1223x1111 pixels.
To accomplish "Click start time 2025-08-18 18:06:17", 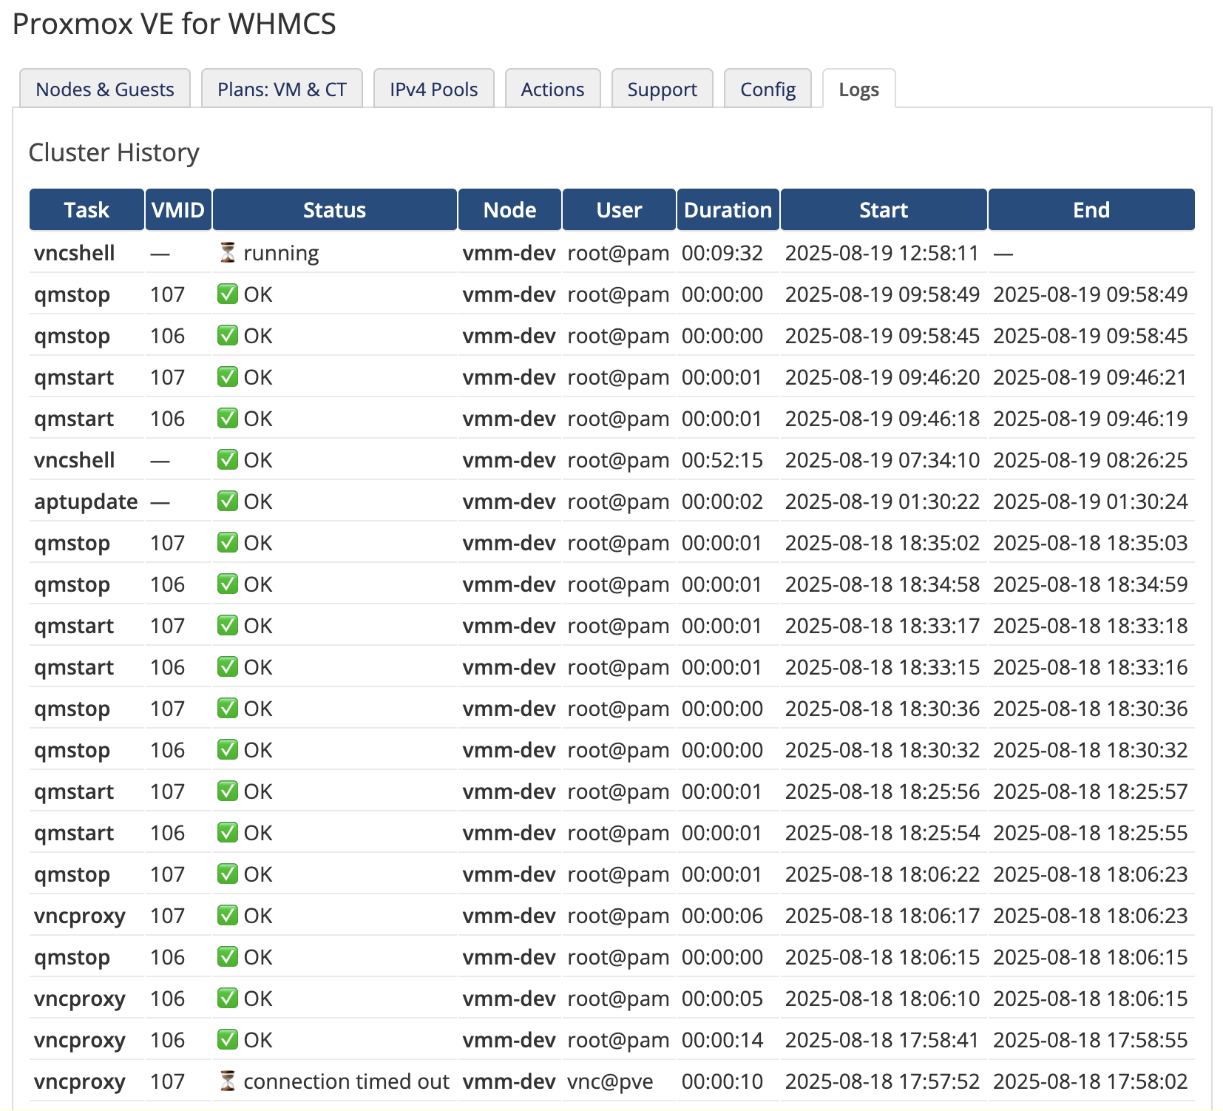I will pyautogui.click(x=882, y=916).
